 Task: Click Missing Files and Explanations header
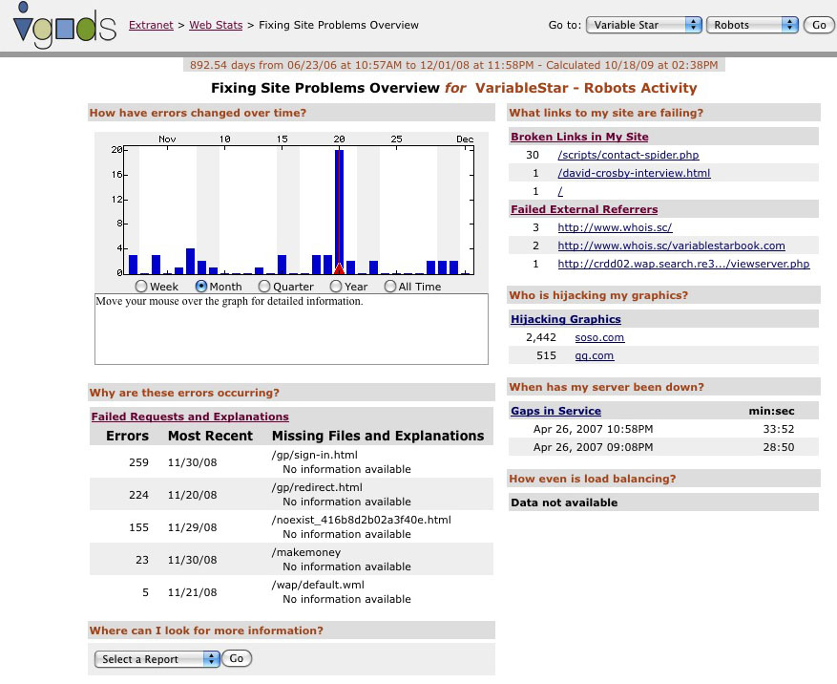[x=378, y=436]
